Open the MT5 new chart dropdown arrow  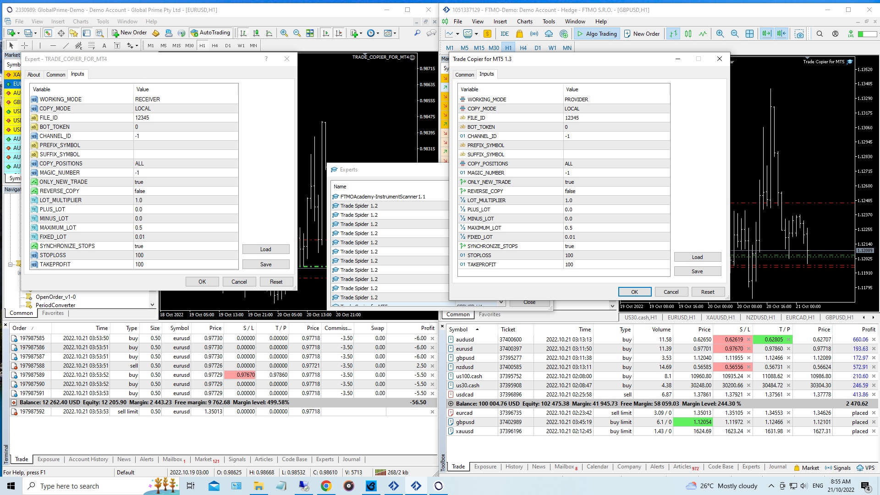tap(457, 33)
